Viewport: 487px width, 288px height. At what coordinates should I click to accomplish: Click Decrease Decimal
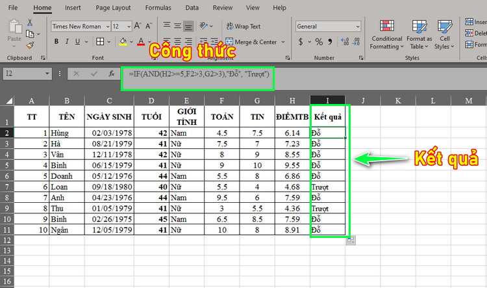[356, 42]
